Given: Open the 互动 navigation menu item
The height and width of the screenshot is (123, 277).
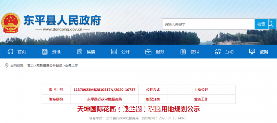Looking at the screenshot, I should click(229, 52).
